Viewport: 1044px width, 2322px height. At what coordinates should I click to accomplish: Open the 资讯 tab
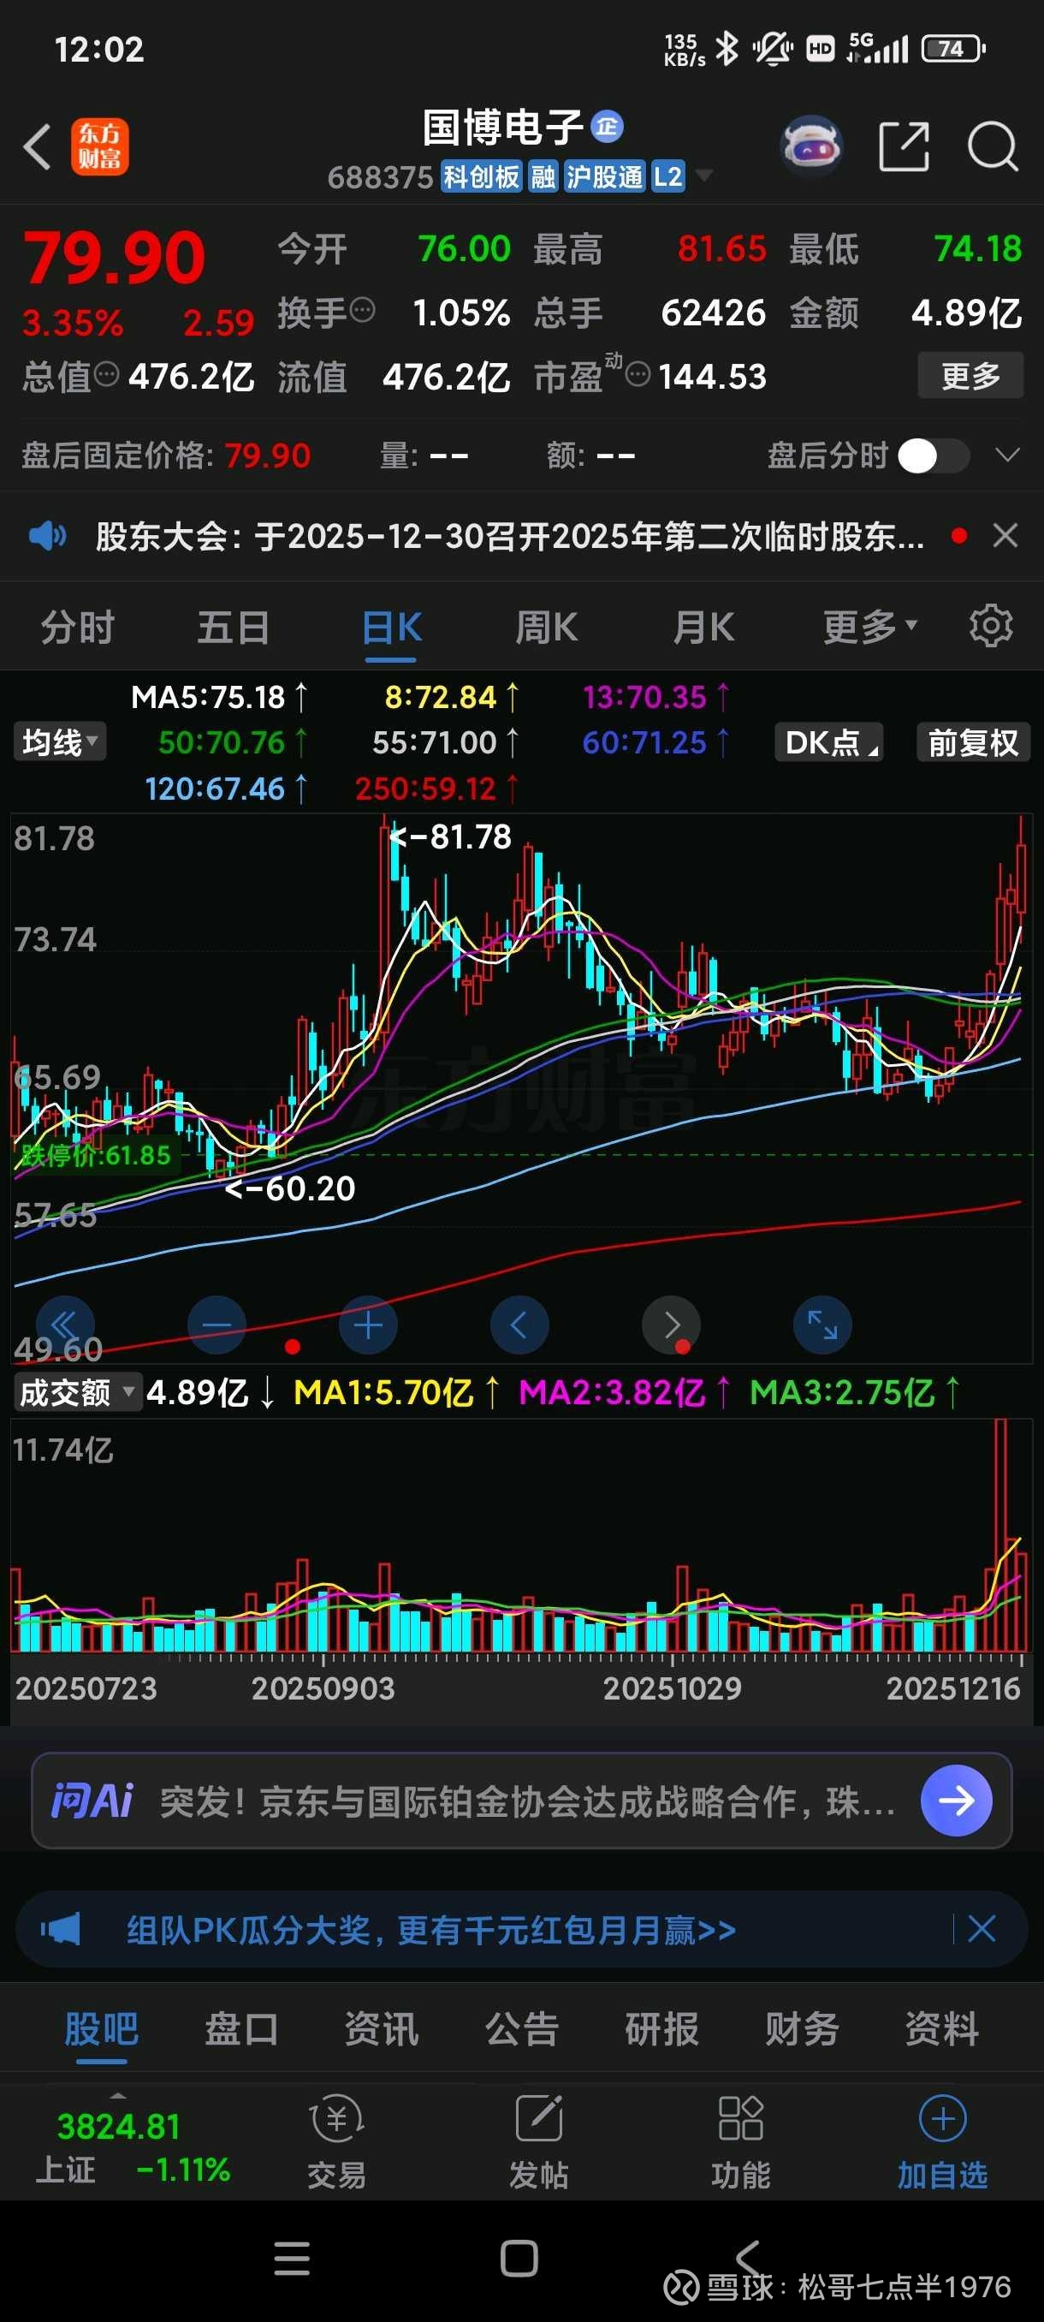pyautogui.click(x=382, y=2028)
